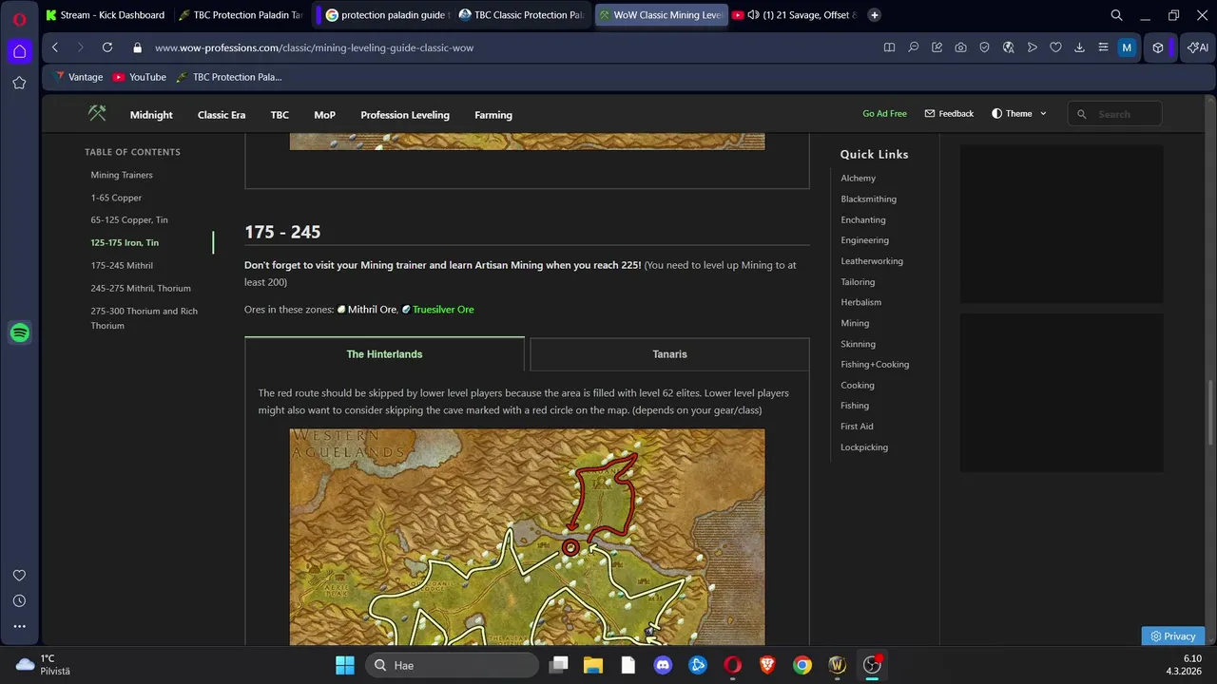The height and width of the screenshot is (684, 1217).
Task: Open the sidebar history clock icon
Action: (x=19, y=601)
